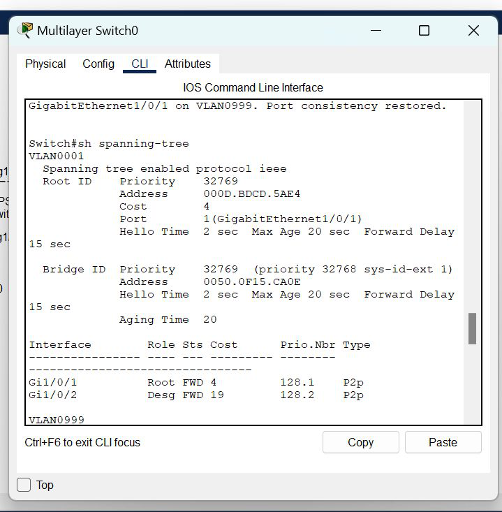Click Root ID address 000D.BDCD.5AE4
Viewport: 502px width, 512px height.
click(251, 194)
